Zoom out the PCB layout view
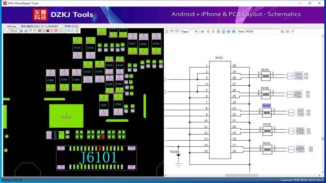 coord(26,31)
